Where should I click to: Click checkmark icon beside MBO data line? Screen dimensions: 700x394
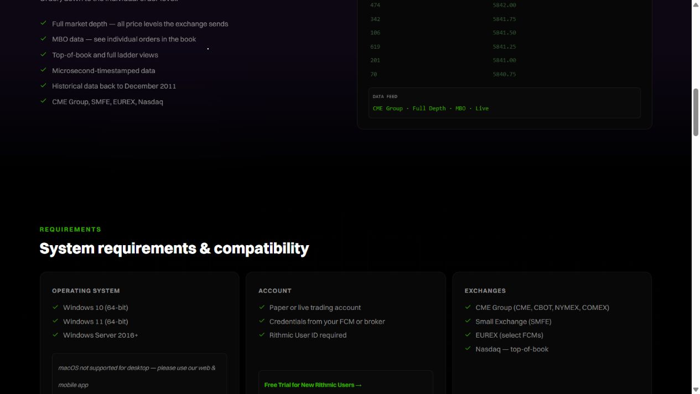coord(43,39)
